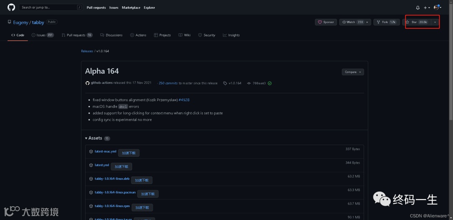The height and width of the screenshot is (220, 453).
Task: Expand the Watch dropdown arrow
Action: [367, 22]
